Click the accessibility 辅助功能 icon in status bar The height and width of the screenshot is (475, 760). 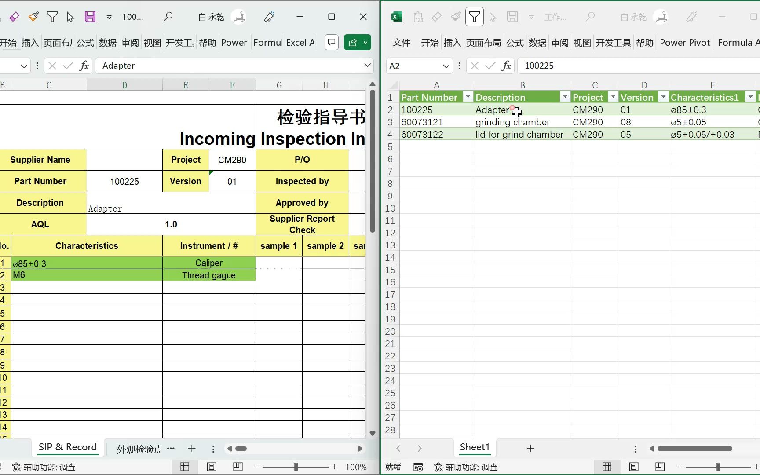point(17,467)
